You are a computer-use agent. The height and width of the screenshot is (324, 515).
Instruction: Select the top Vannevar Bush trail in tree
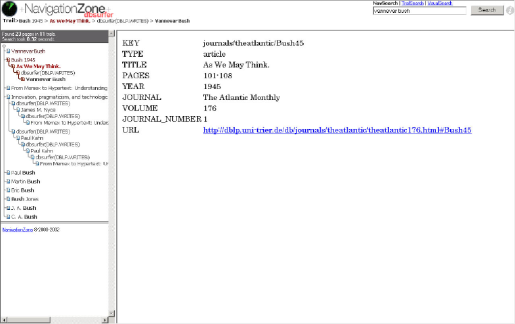[28, 51]
